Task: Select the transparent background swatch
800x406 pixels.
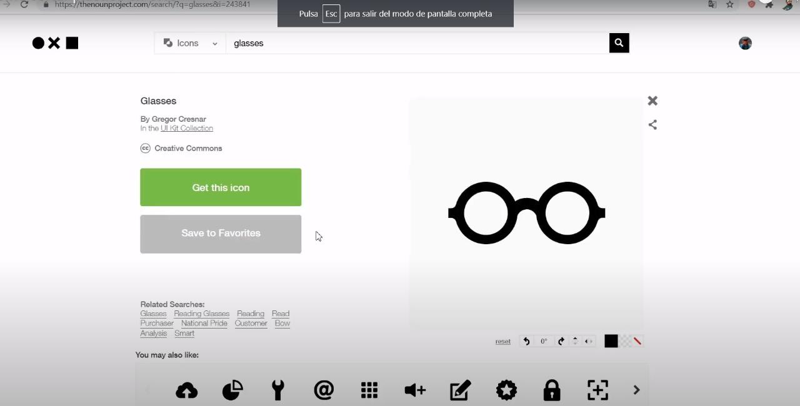Action: tap(626, 341)
